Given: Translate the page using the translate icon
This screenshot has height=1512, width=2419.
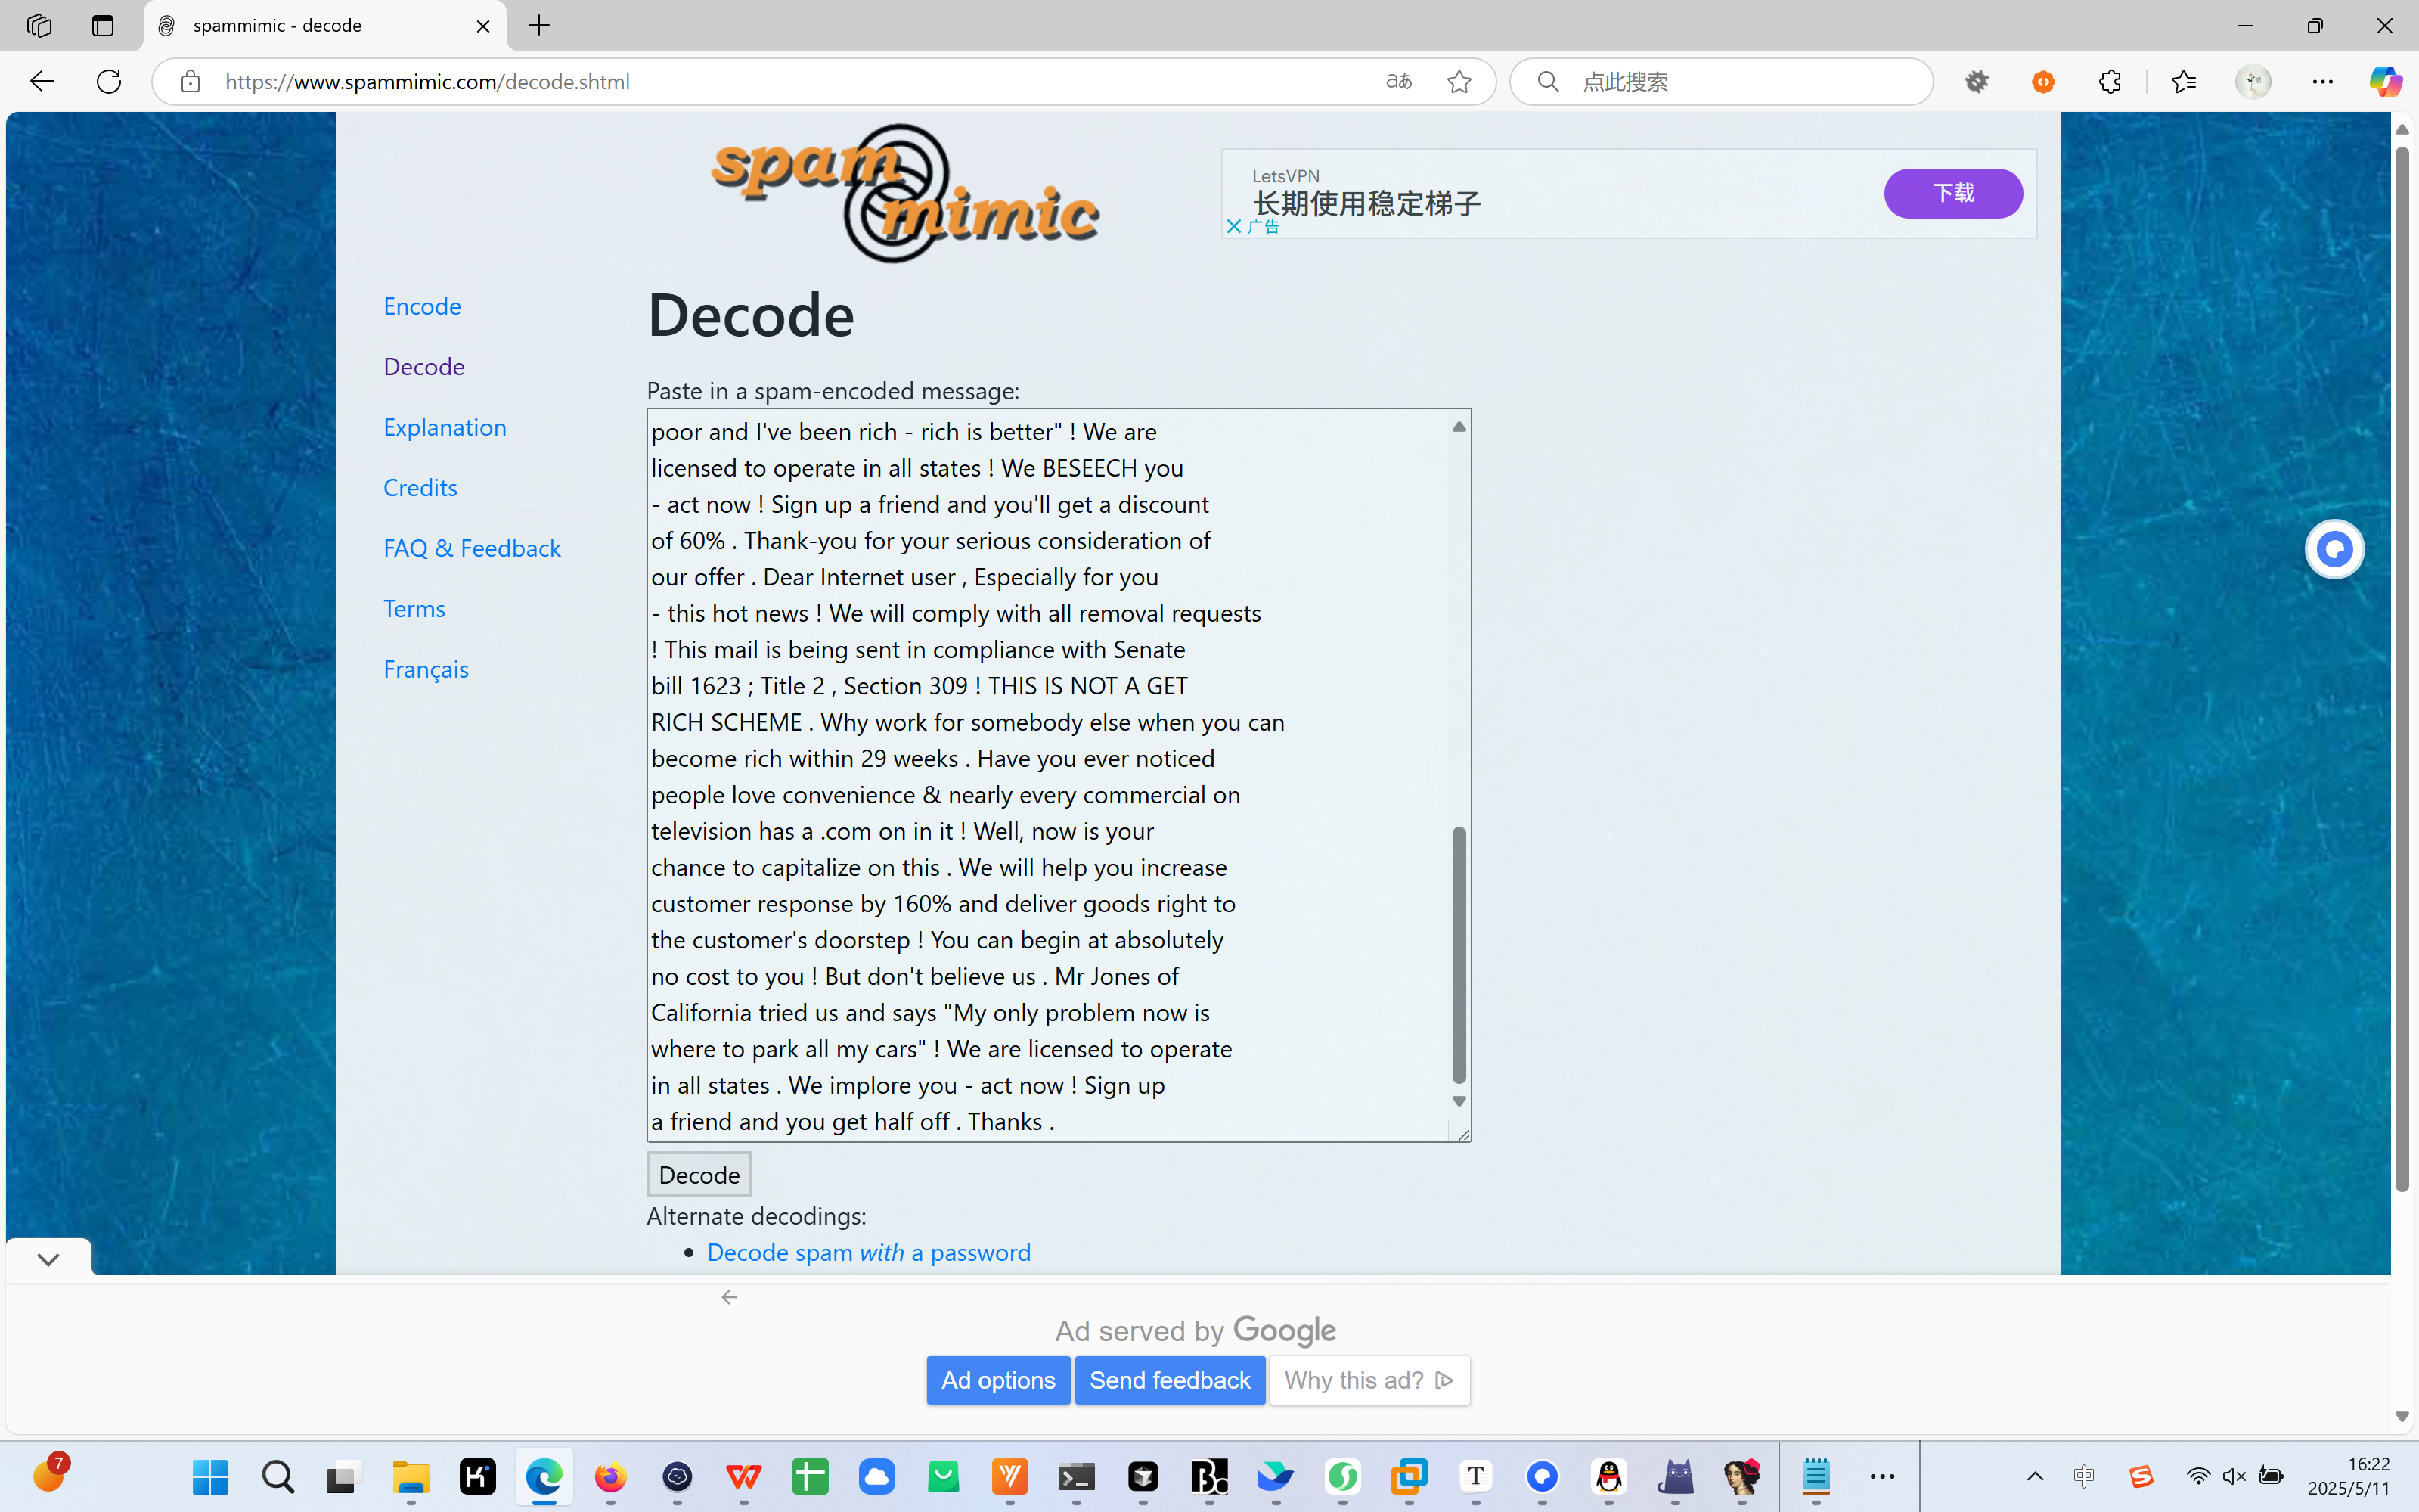Looking at the screenshot, I should pyautogui.click(x=1400, y=81).
